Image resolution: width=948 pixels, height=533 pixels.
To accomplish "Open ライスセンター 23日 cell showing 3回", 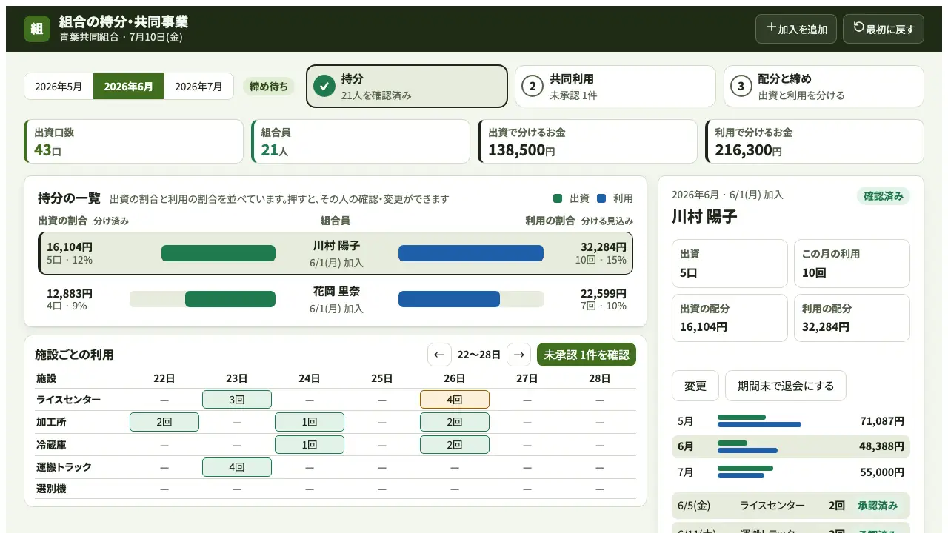I will point(237,400).
